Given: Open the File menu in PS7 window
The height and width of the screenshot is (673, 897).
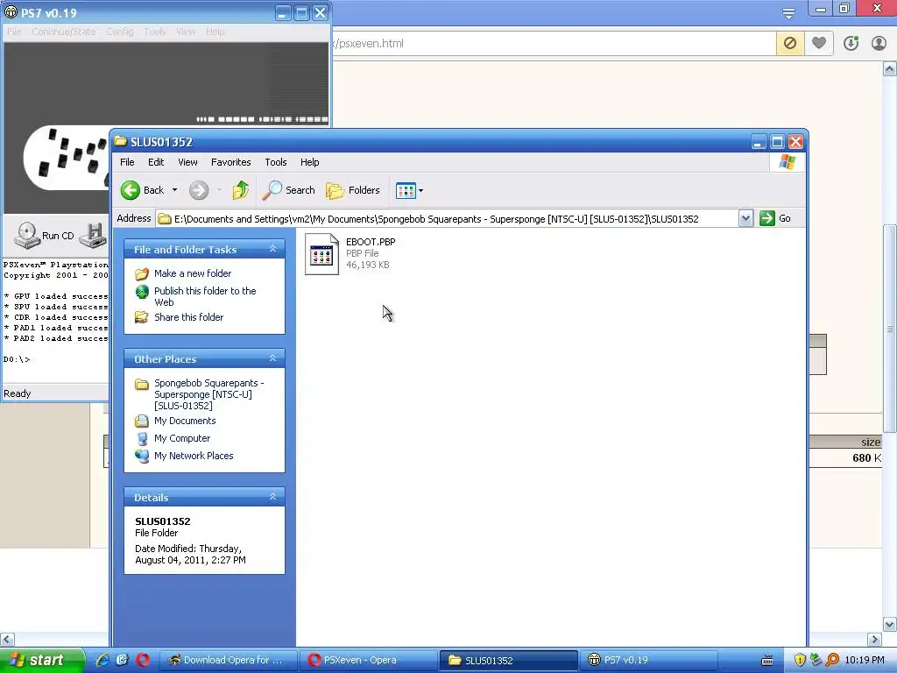Looking at the screenshot, I should coord(14,32).
